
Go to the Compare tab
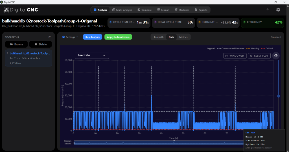(144, 10)
